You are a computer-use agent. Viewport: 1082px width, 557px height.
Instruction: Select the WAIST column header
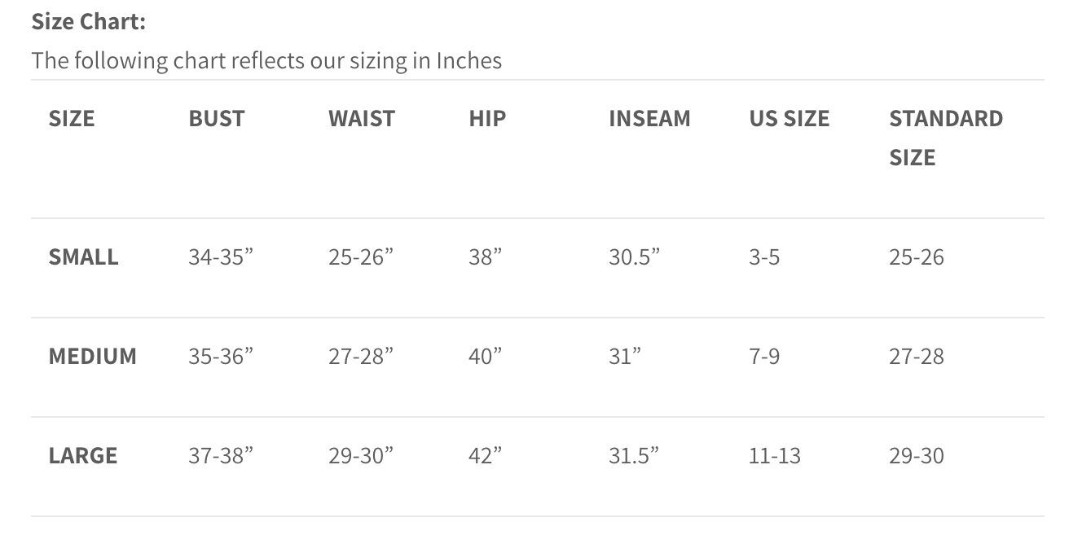pyautogui.click(x=362, y=119)
